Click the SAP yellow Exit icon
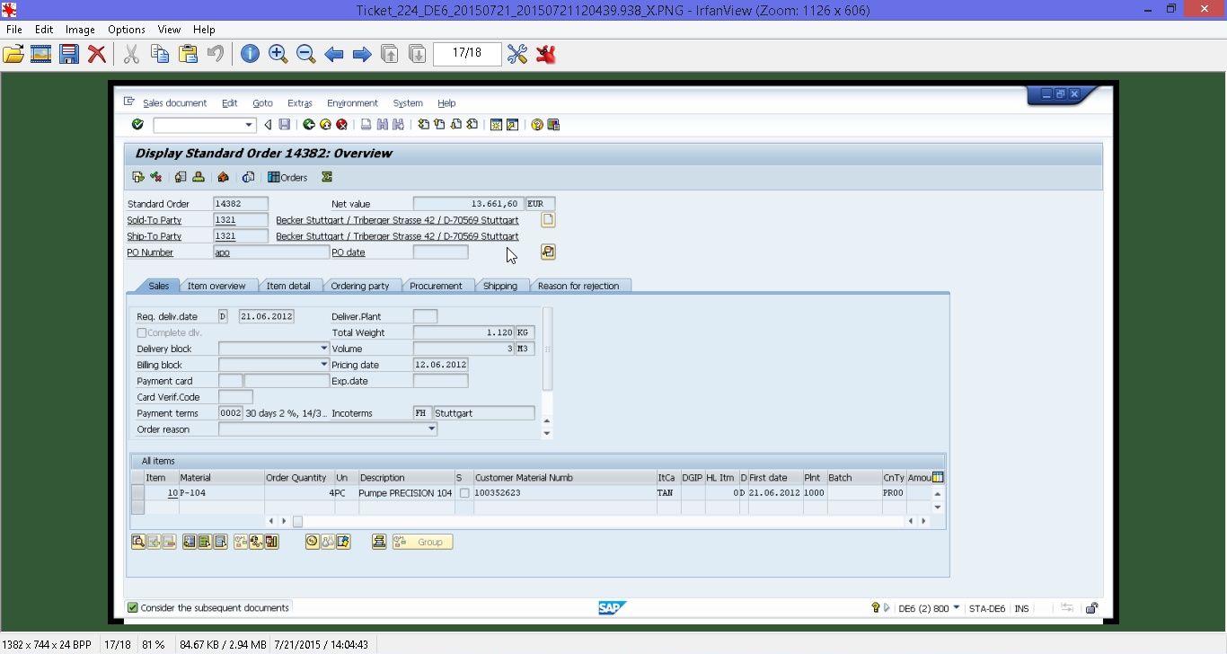The width and height of the screenshot is (1227, 654). pos(325,125)
